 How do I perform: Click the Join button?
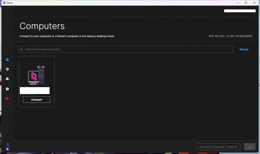click(x=250, y=147)
